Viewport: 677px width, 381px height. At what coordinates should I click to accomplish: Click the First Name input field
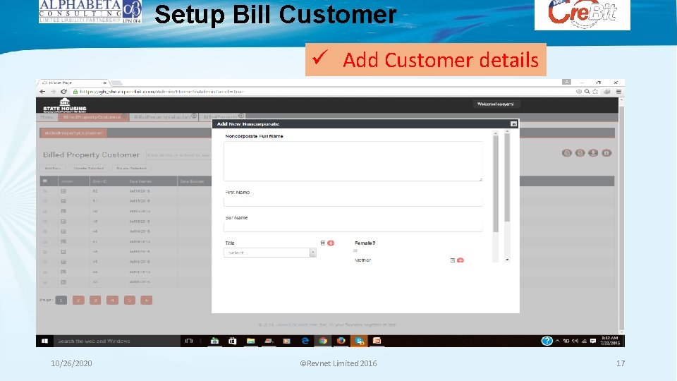353,201
